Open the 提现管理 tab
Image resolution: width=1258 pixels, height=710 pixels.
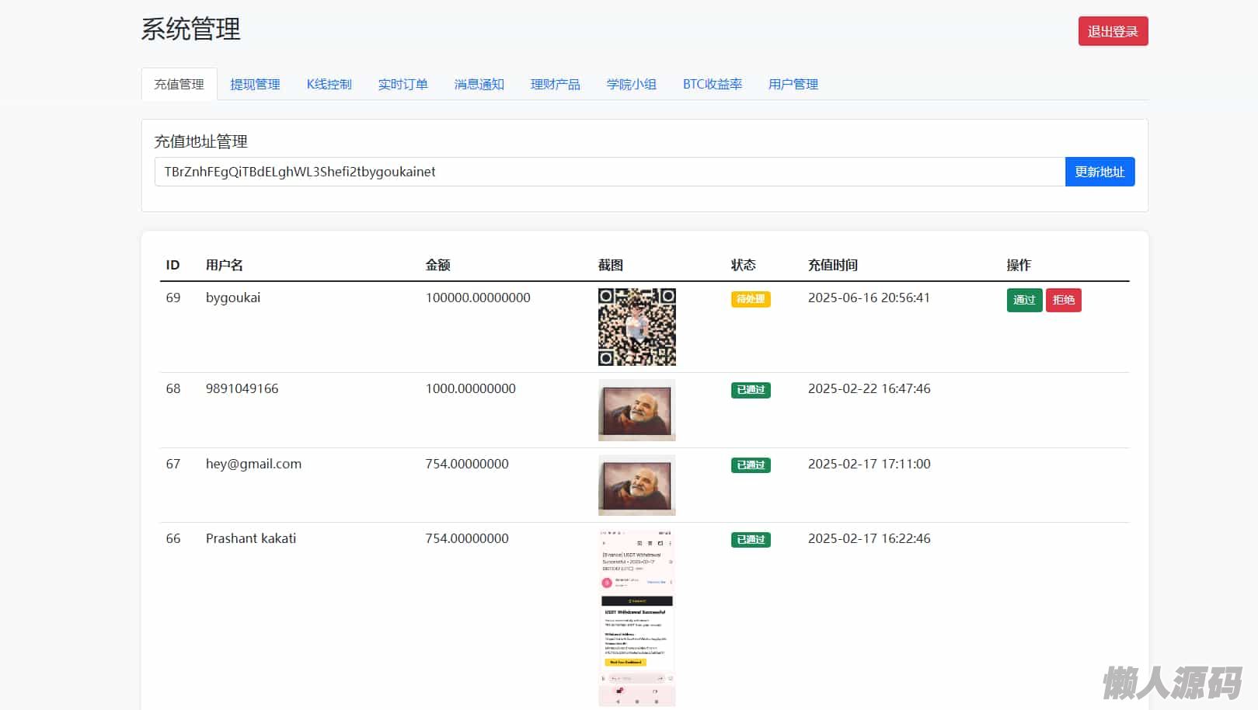click(255, 84)
